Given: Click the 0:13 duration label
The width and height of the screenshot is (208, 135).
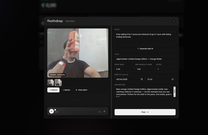Looking at the screenshot, I should (x=100, y=112).
